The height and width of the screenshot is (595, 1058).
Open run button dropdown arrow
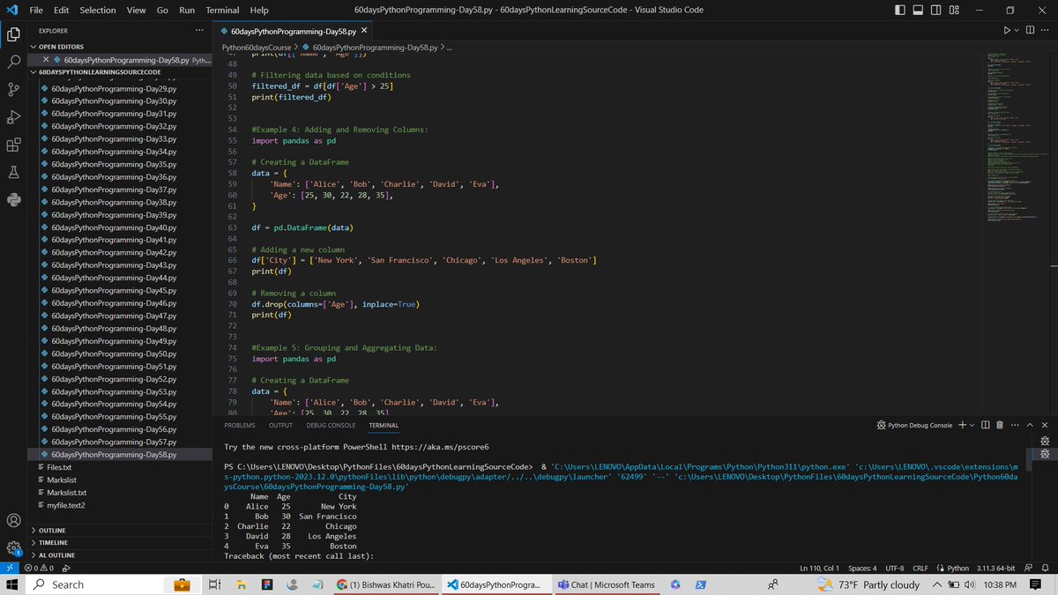[1017, 31]
